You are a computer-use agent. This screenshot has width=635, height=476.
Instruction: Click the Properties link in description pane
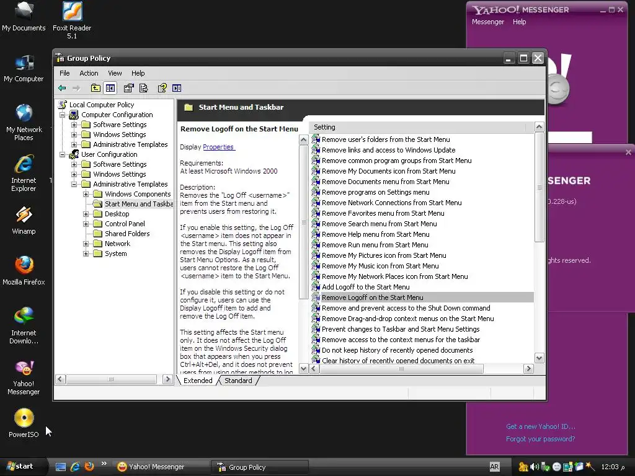[x=218, y=147]
